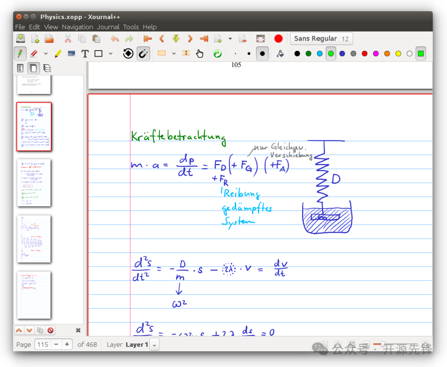Show layers sidebar view

(47, 68)
